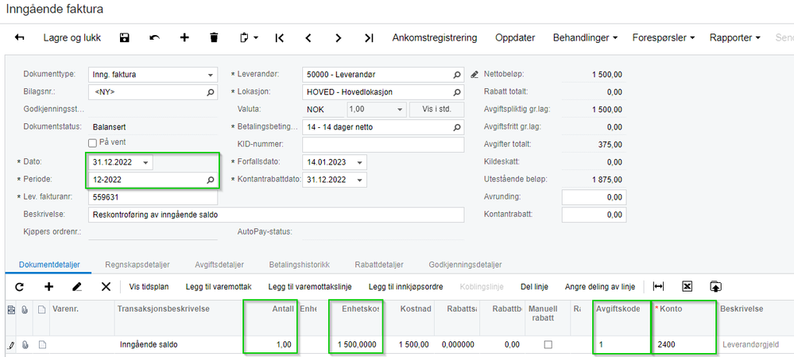
Task: Switch to the Dokumentdetaljer tab
Action: 49,265
